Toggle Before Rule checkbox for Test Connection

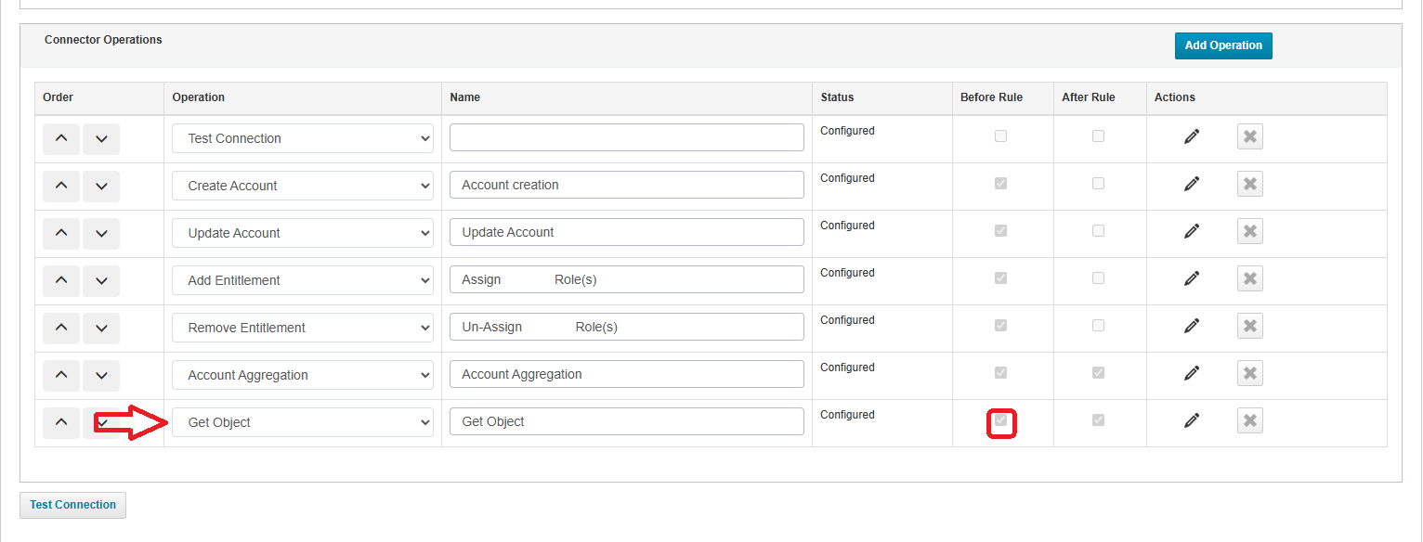pos(1000,136)
